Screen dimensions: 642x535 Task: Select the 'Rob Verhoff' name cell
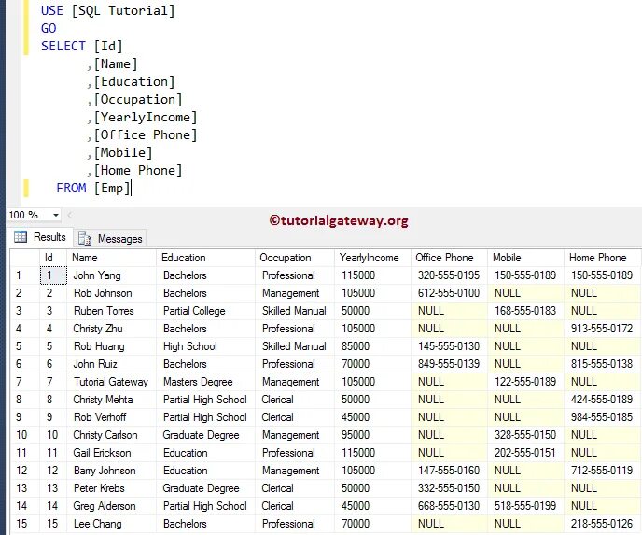(x=111, y=417)
